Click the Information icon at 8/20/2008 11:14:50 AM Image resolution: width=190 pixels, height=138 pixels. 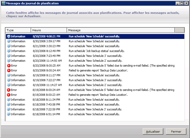(9, 61)
